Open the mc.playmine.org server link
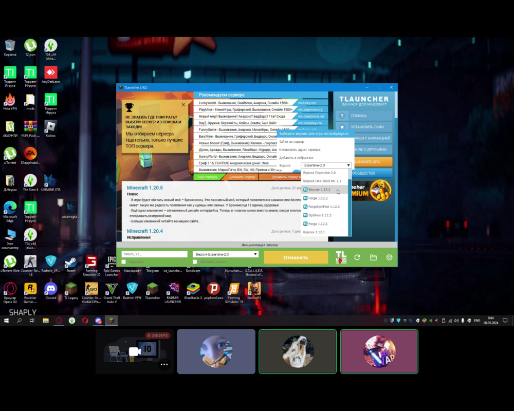The image size is (514, 411). click(310, 109)
